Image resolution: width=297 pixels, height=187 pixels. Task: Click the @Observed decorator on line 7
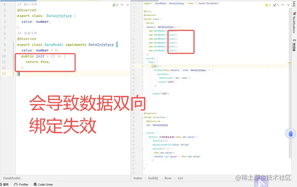pos(26,39)
